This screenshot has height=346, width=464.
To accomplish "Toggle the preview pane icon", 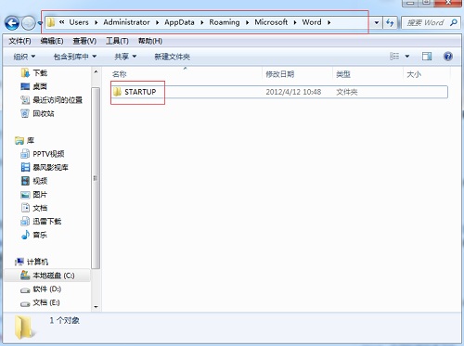I will pos(427,57).
